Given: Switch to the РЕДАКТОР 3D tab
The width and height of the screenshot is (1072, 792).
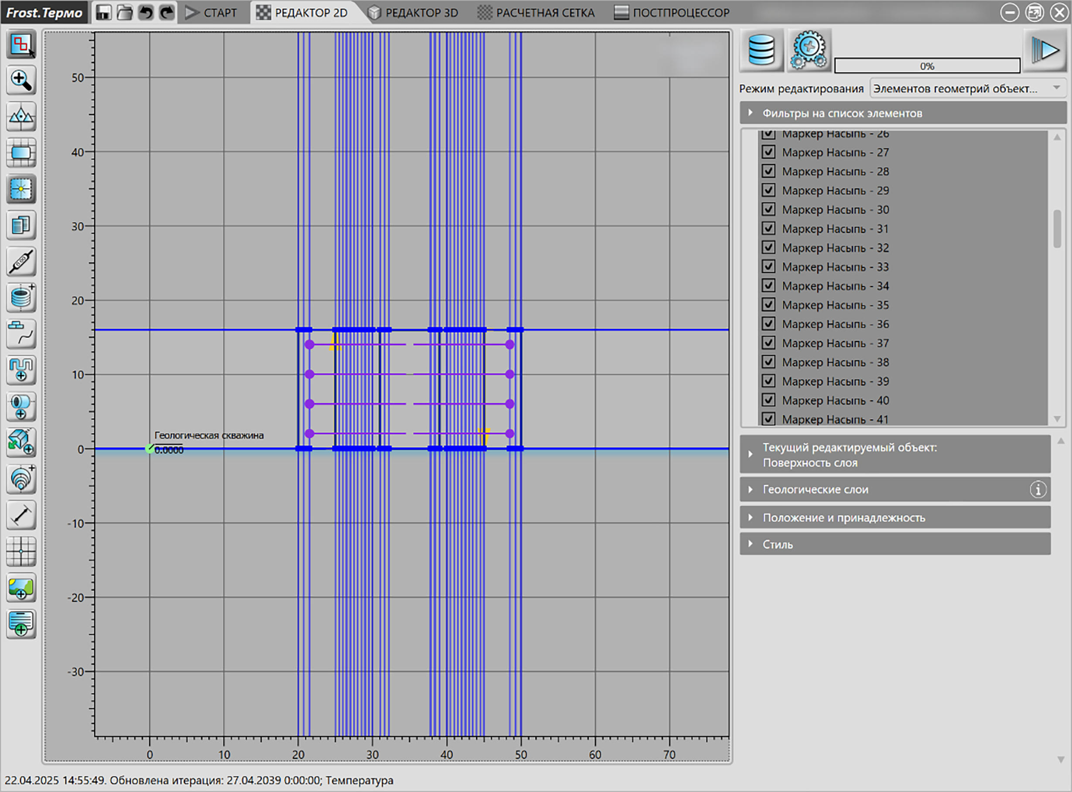Looking at the screenshot, I should point(414,13).
